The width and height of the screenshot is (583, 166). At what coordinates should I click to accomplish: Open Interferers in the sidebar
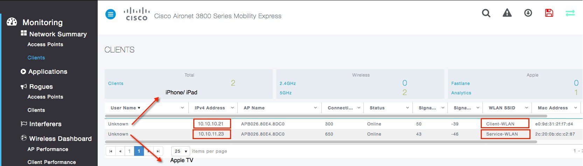[x=45, y=124]
